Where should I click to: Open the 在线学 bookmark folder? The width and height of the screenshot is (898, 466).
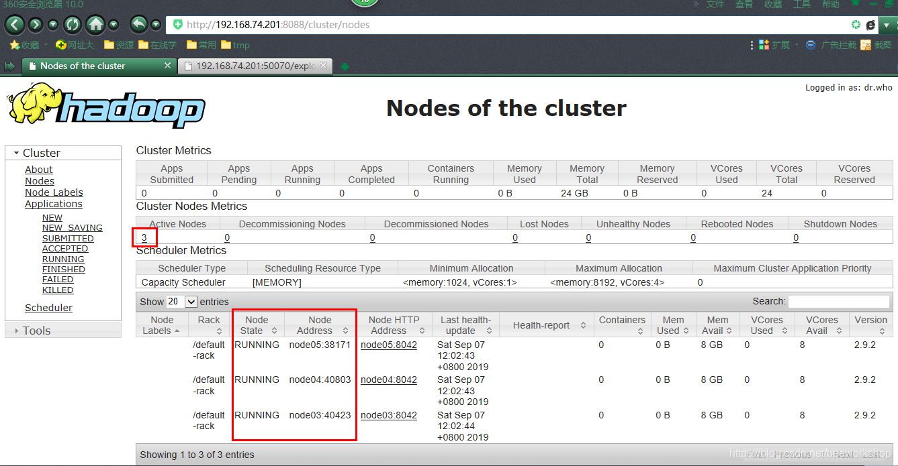[x=157, y=45]
